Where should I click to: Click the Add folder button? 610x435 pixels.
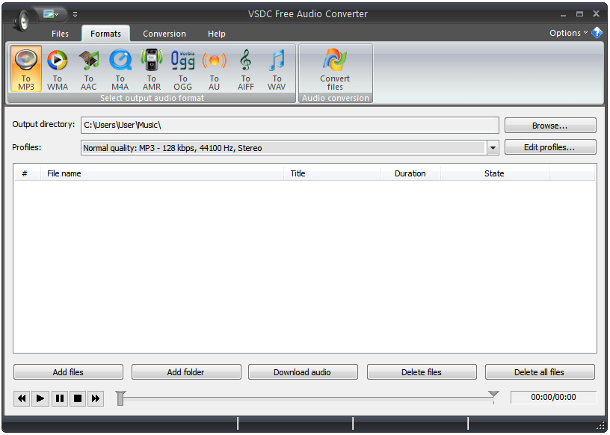pyautogui.click(x=186, y=372)
